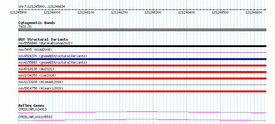Open the RefSeq Genes track title

(32, 106)
